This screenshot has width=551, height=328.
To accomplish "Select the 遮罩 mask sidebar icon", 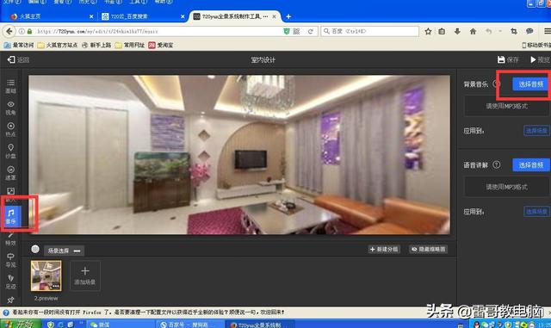I will point(10,173).
